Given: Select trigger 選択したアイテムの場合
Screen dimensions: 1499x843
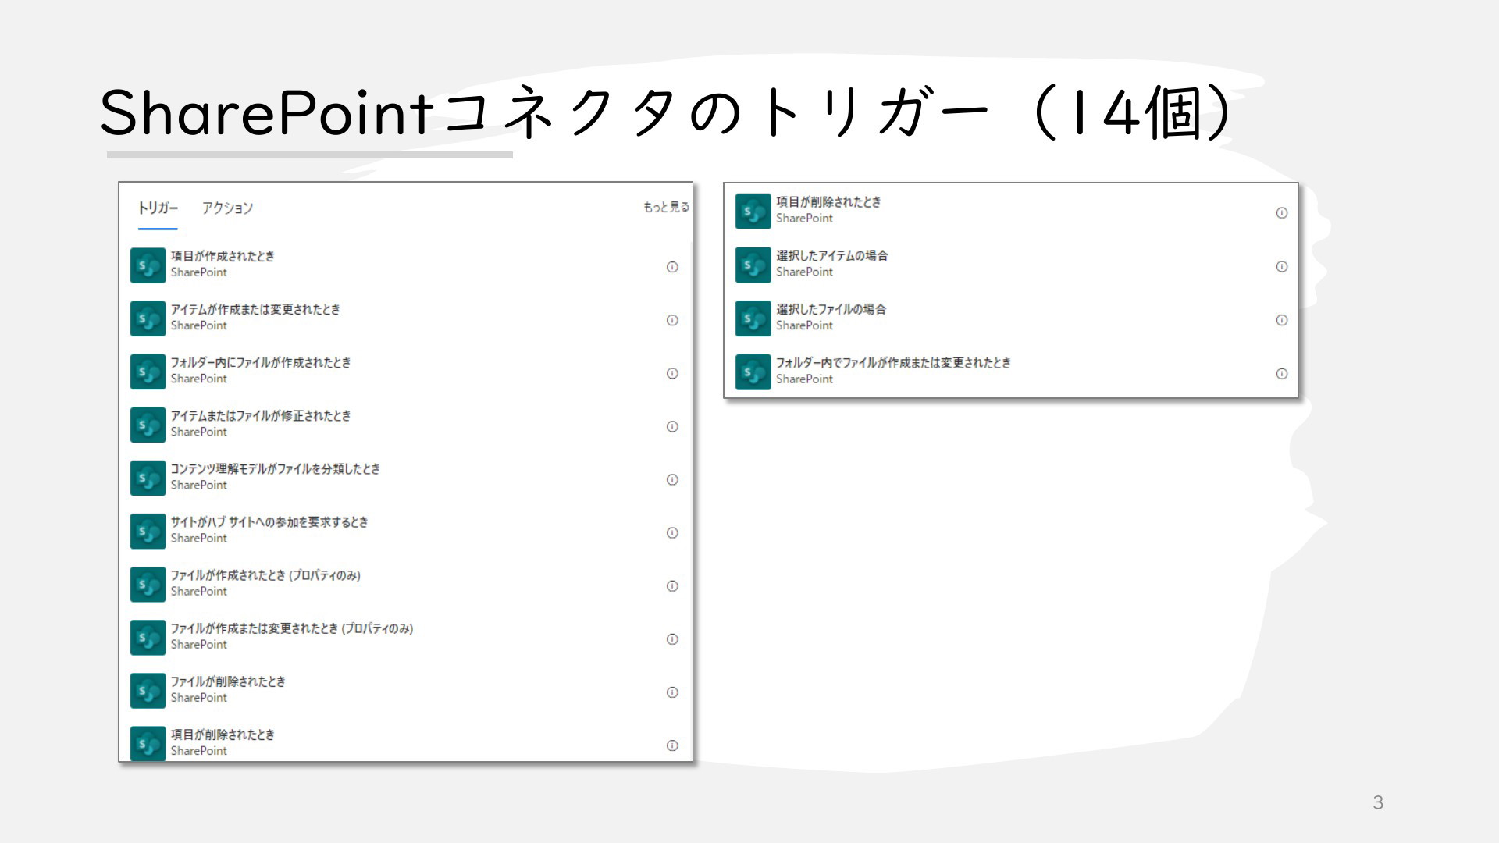Looking at the screenshot, I should coord(1011,265).
